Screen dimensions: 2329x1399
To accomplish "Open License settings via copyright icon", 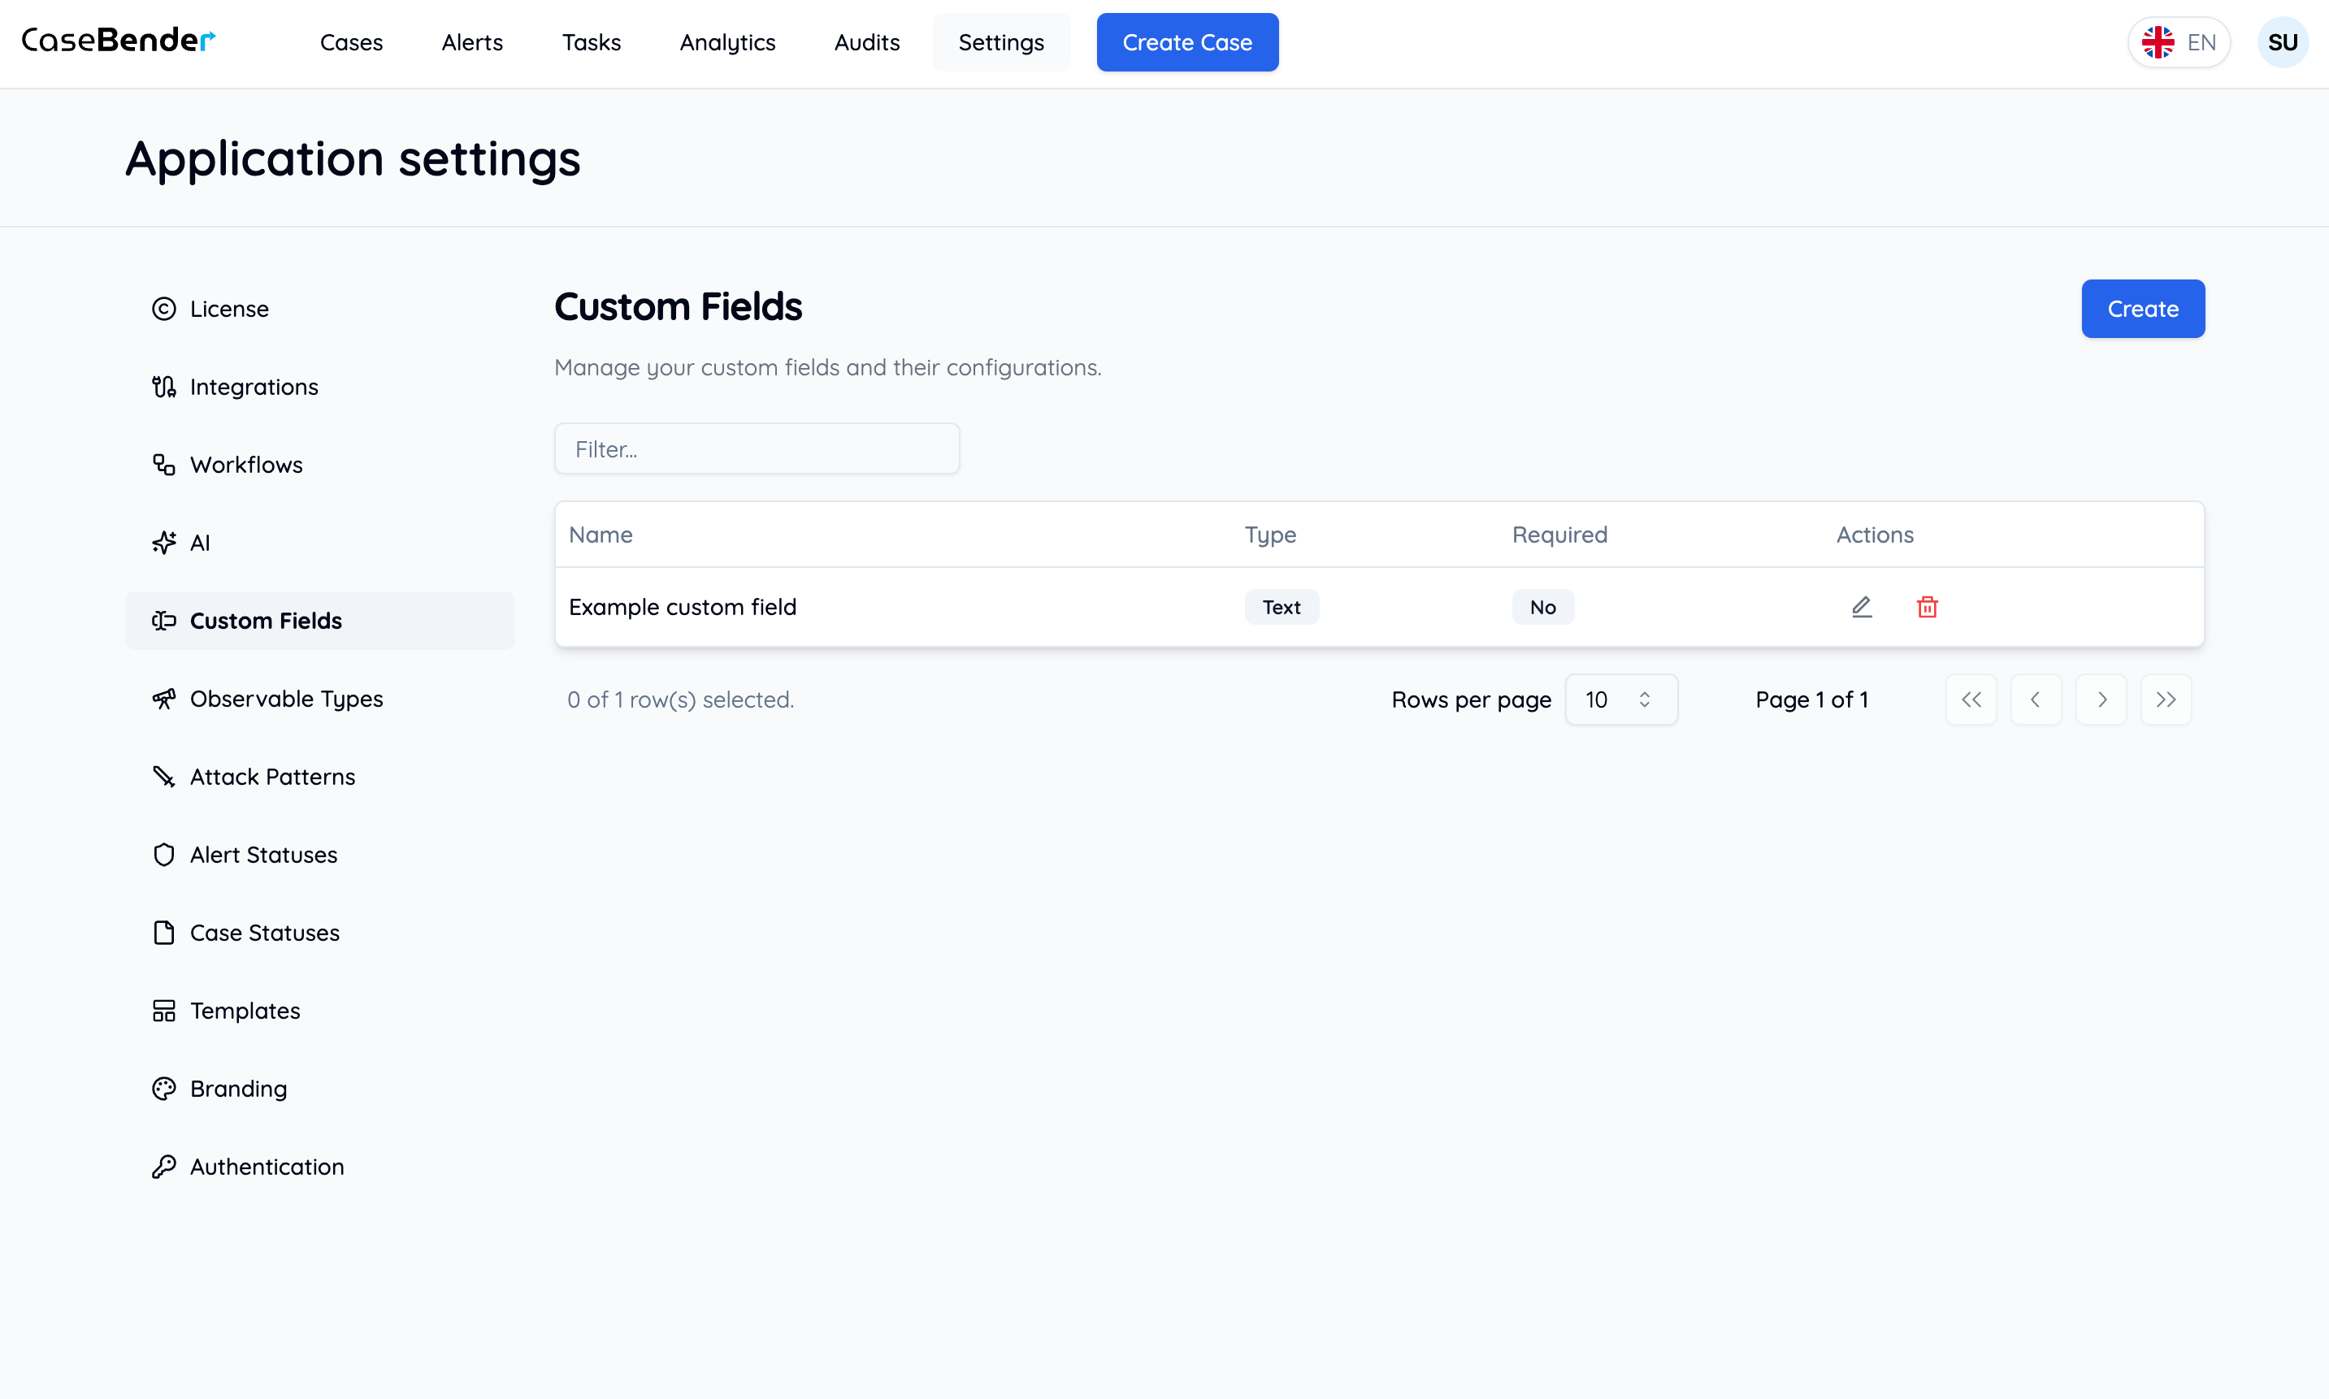I will pyautogui.click(x=164, y=310).
